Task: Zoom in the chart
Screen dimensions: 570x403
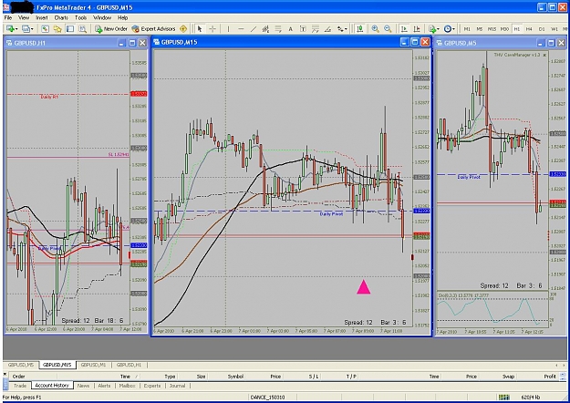Action: pyautogui.click(x=375, y=28)
